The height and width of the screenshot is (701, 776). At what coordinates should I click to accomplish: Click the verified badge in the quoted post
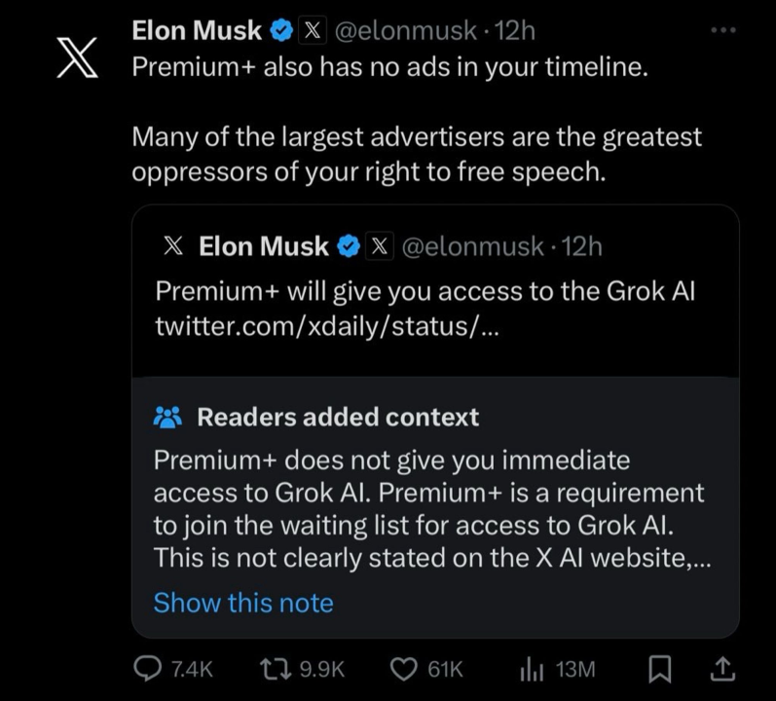coord(348,247)
